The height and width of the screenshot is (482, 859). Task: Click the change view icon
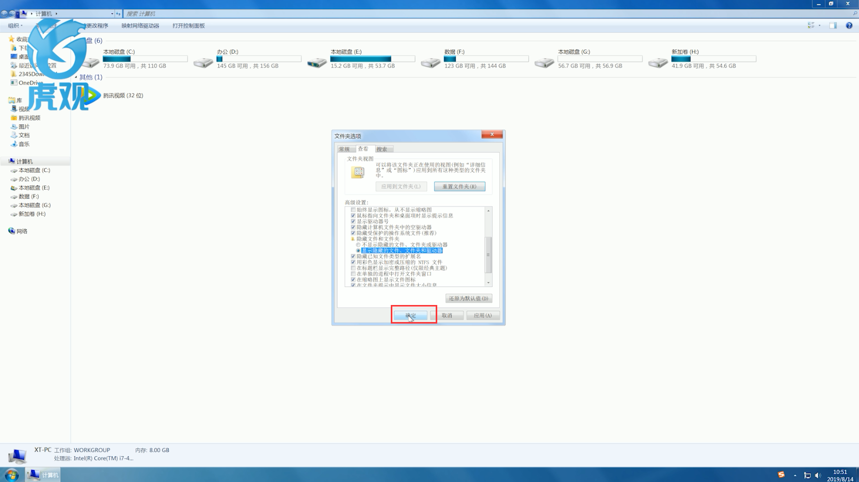(811, 25)
